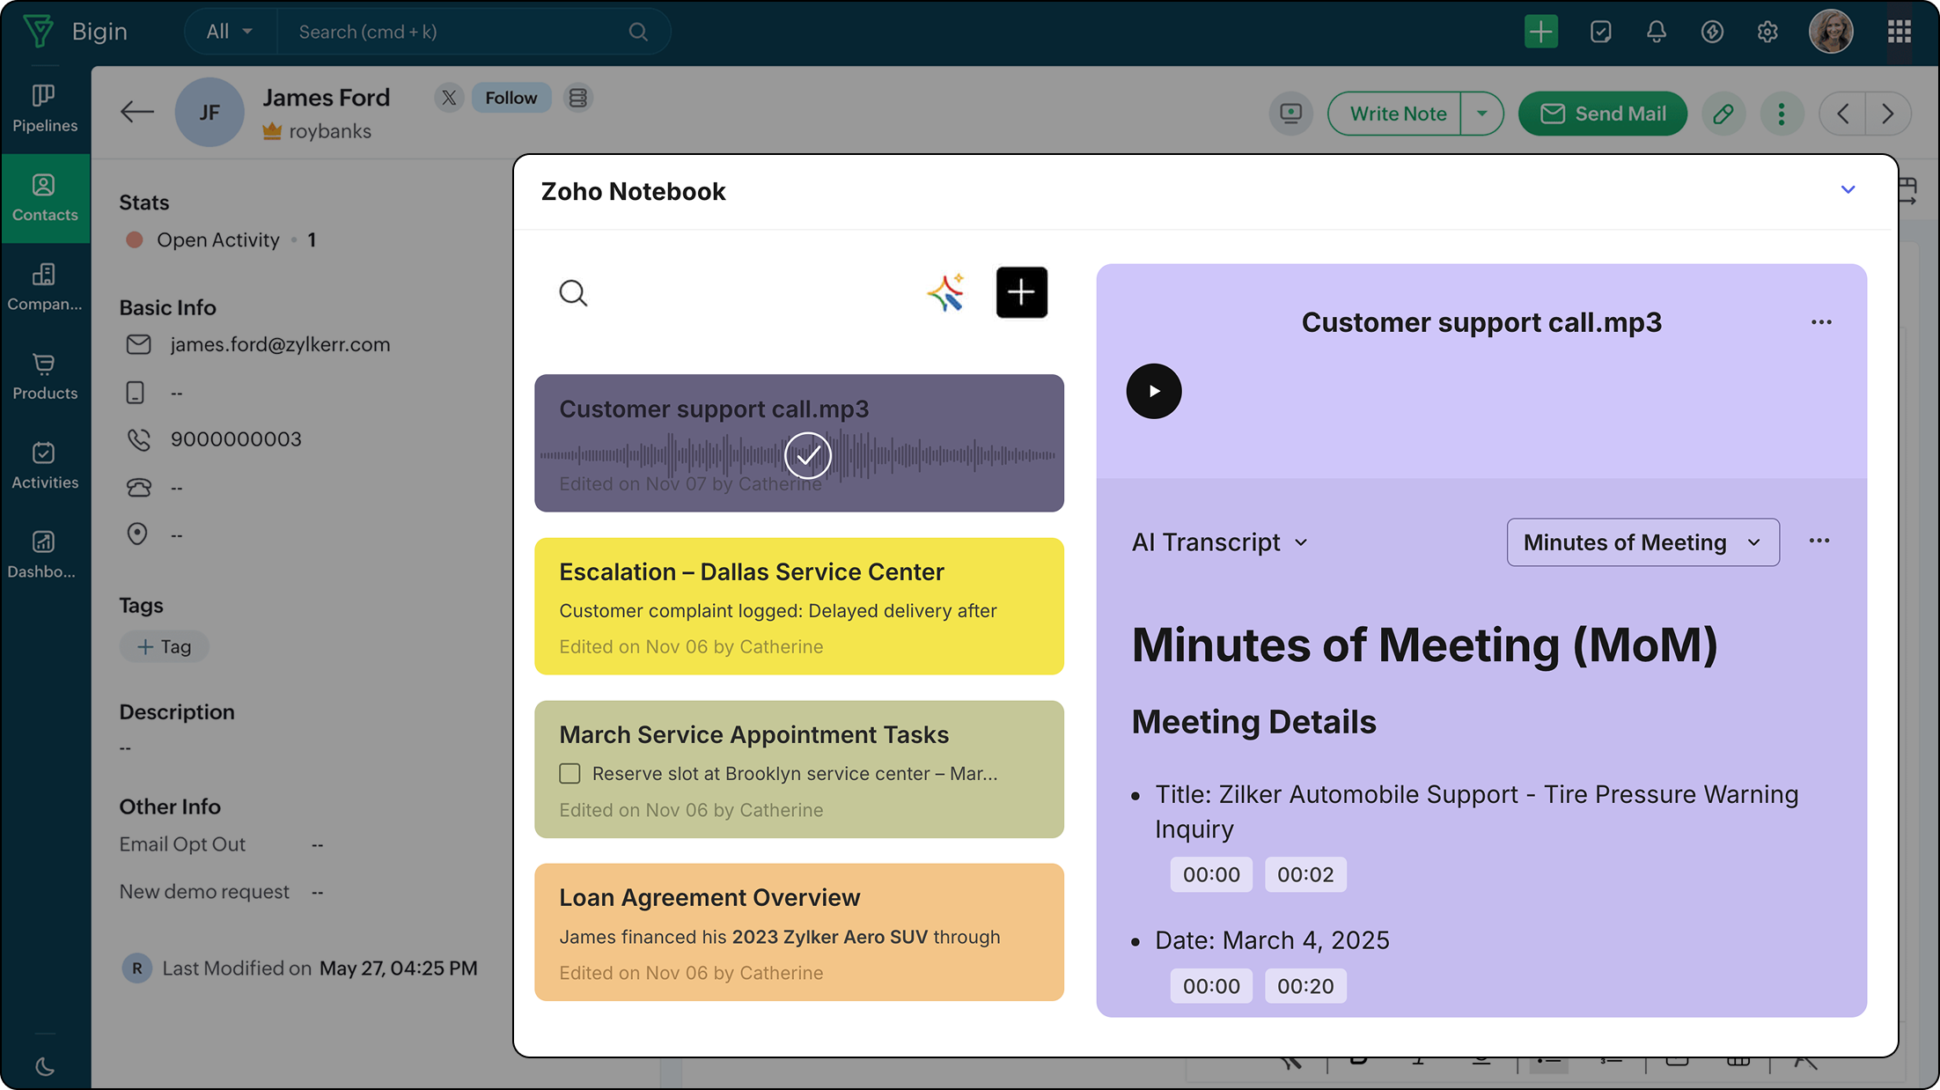Click phone number 9000000003
1940x1090 pixels.
coord(236,439)
